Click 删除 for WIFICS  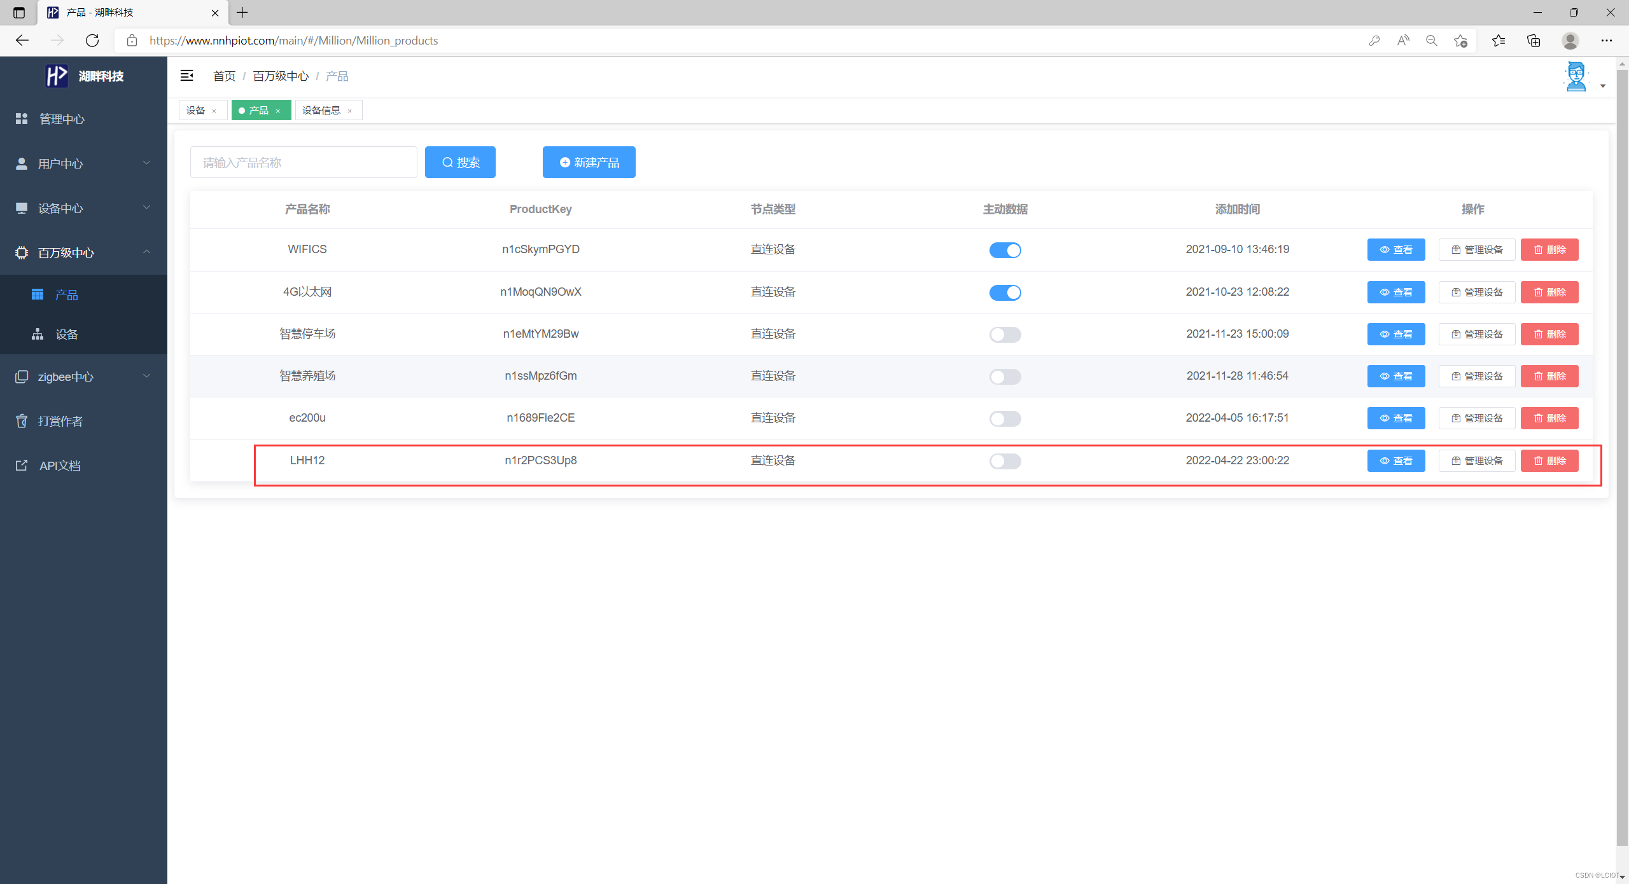pos(1549,249)
